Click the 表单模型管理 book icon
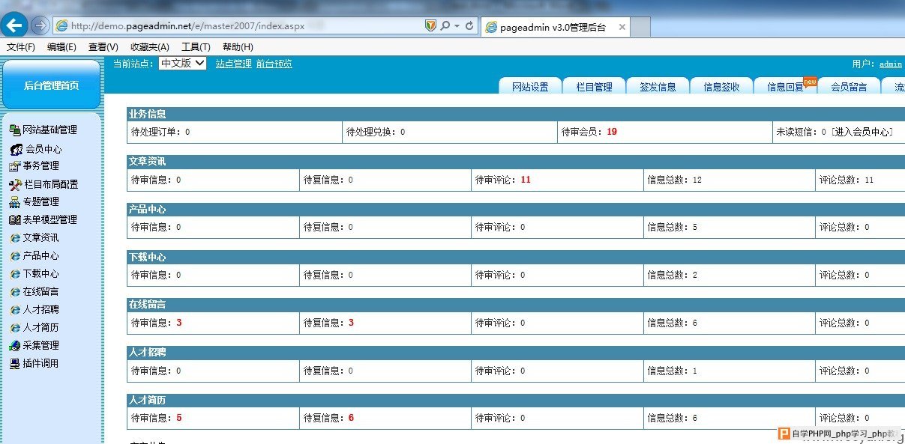 14,220
